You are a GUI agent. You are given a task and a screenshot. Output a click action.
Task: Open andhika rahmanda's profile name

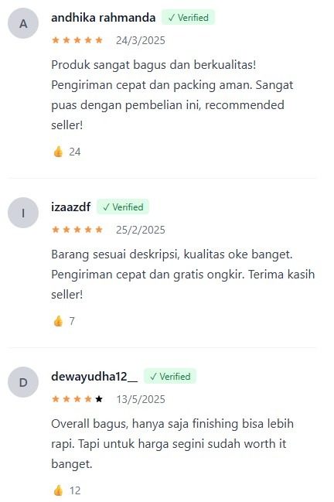104,17
